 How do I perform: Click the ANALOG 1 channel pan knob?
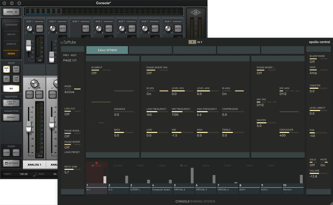coord(34,83)
